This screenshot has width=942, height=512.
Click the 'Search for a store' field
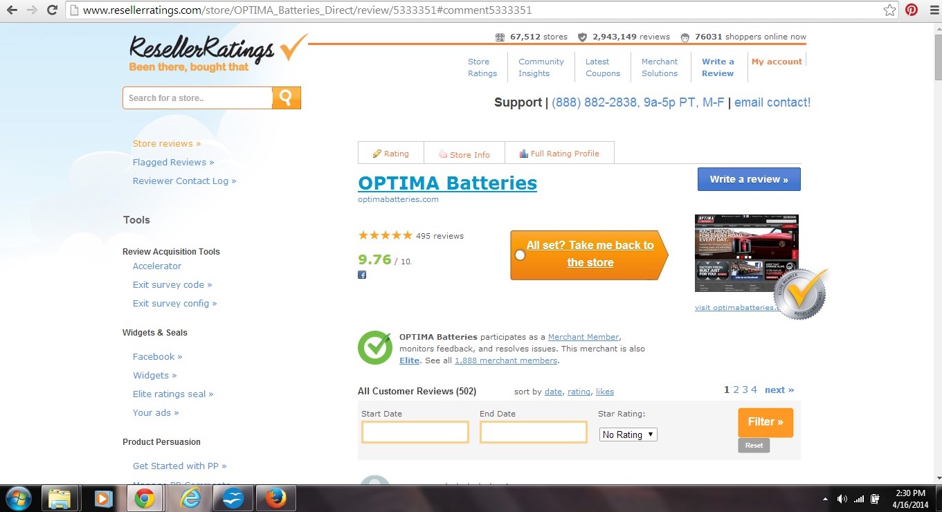[198, 98]
